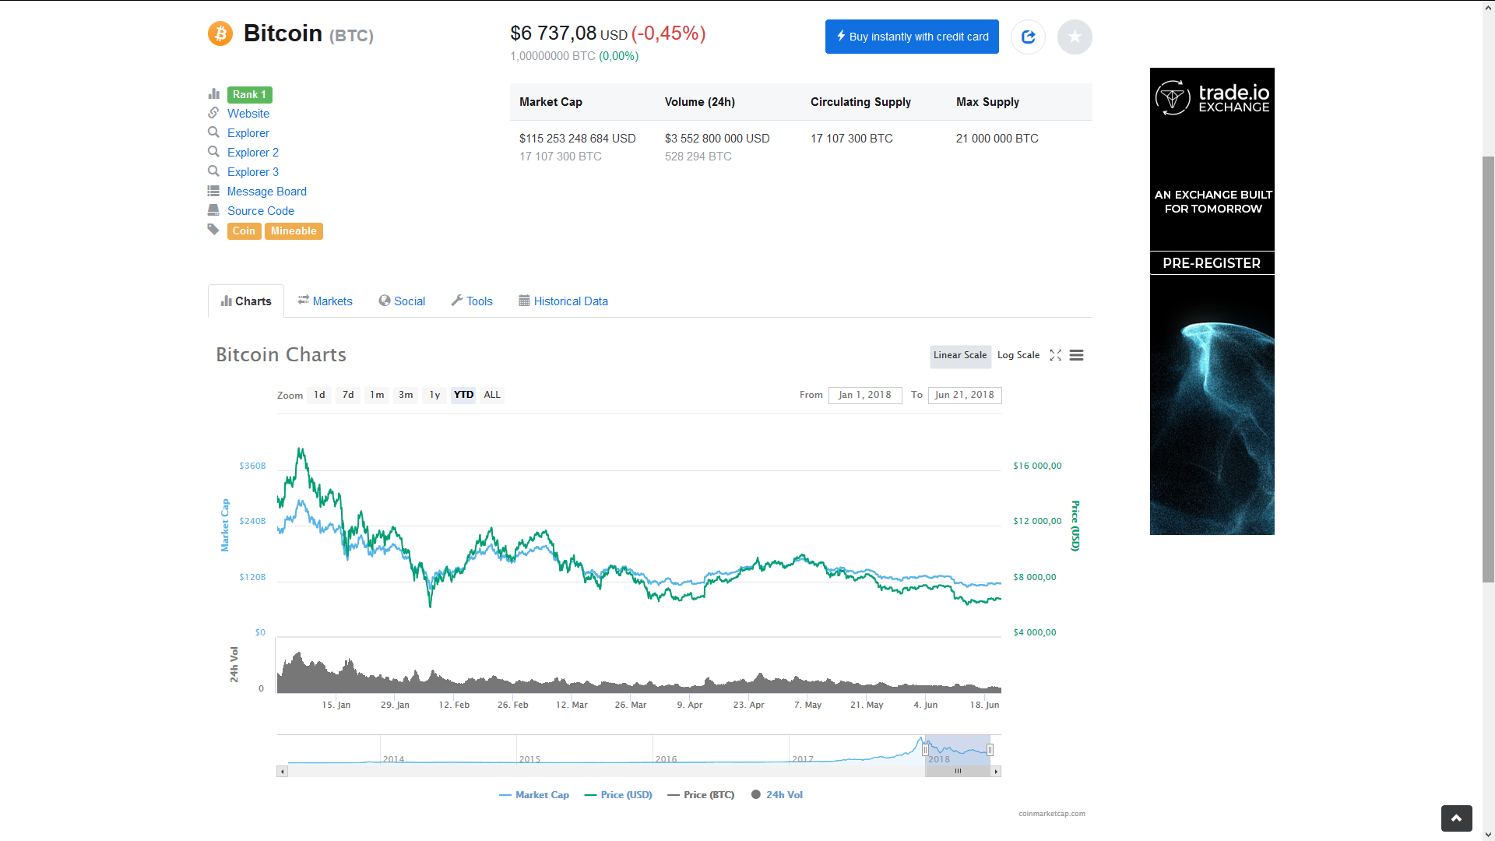Click the fullscreen chart icon

pyautogui.click(x=1055, y=355)
